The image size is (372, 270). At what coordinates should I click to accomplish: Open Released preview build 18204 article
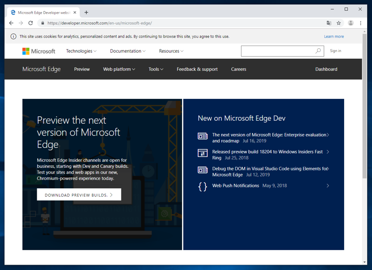(x=267, y=155)
